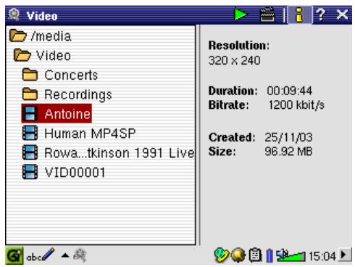Viewport: 355px width, 267px height.
Task: Click the 00:09:44 duration value
Action: tap(289, 91)
